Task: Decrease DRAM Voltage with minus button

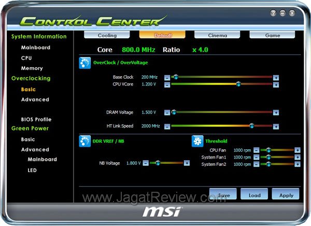Action: pyautogui.click(x=167, y=112)
